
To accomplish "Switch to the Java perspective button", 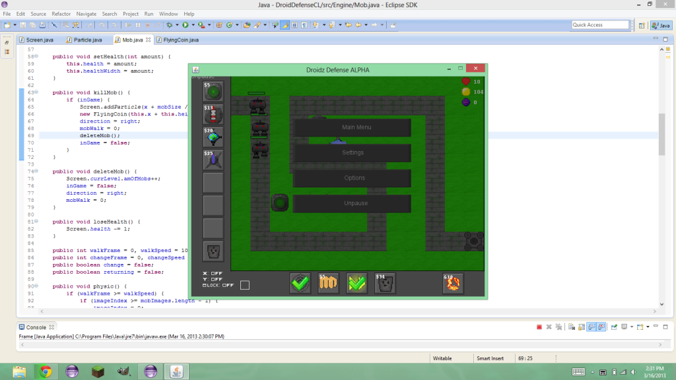I will [x=661, y=26].
